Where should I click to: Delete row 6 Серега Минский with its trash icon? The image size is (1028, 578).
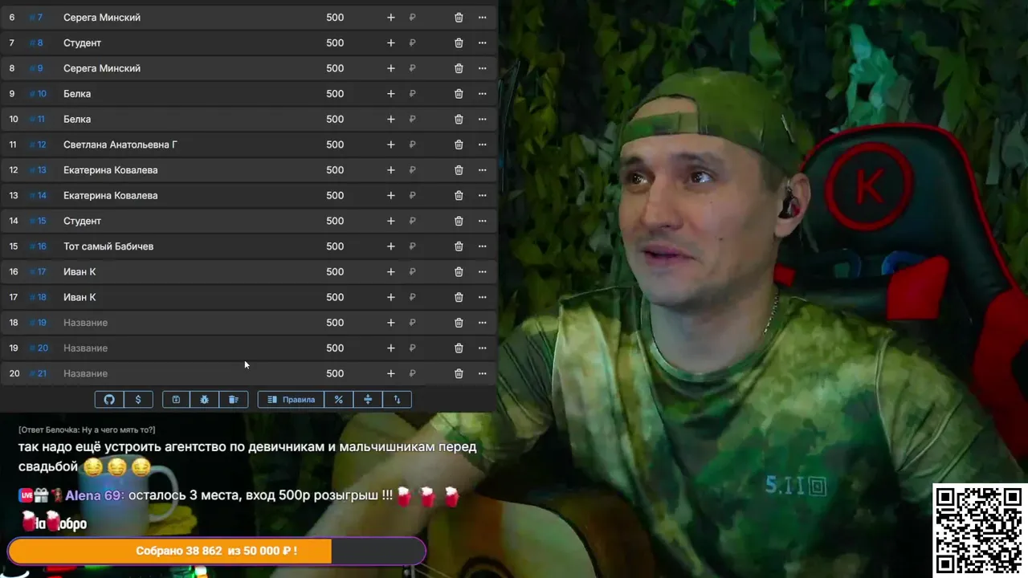pyautogui.click(x=459, y=18)
